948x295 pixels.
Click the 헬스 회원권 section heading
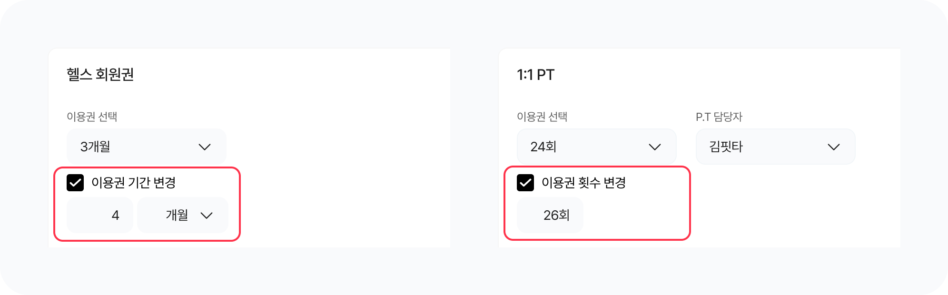click(100, 75)
